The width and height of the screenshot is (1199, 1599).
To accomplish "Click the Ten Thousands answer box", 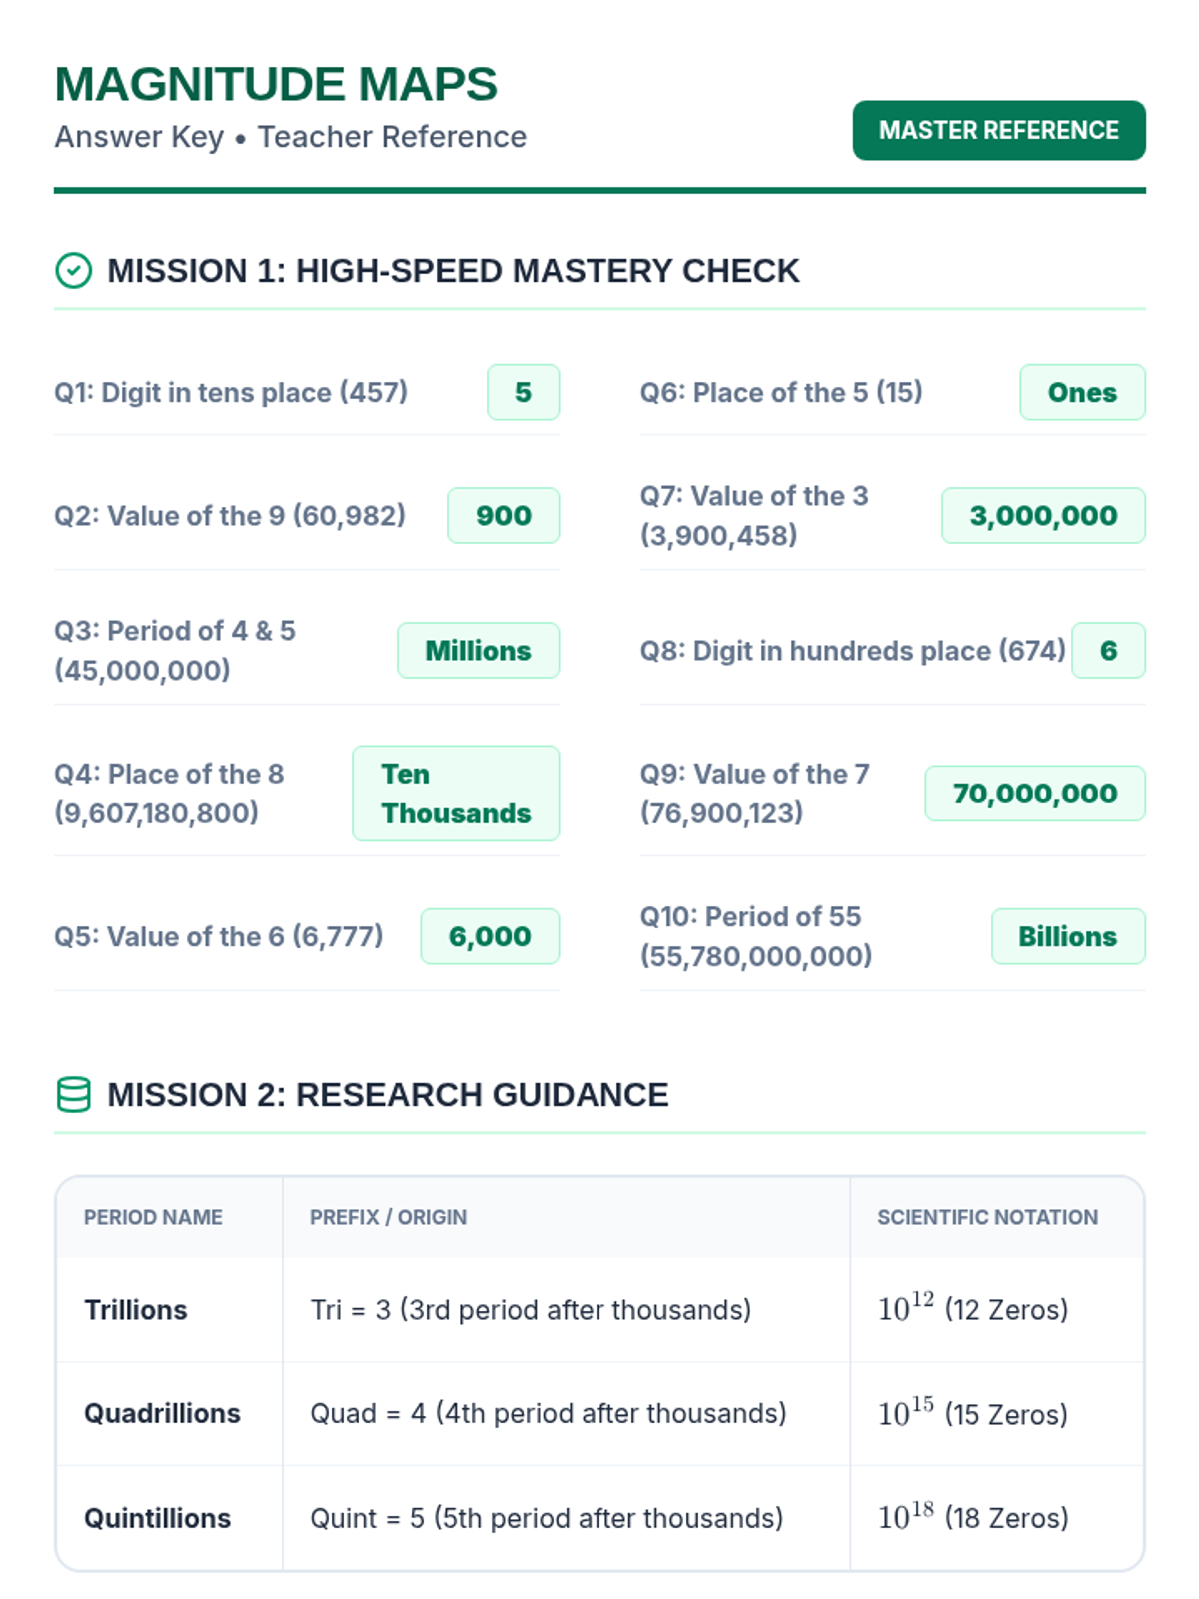I will pos(456,794).
